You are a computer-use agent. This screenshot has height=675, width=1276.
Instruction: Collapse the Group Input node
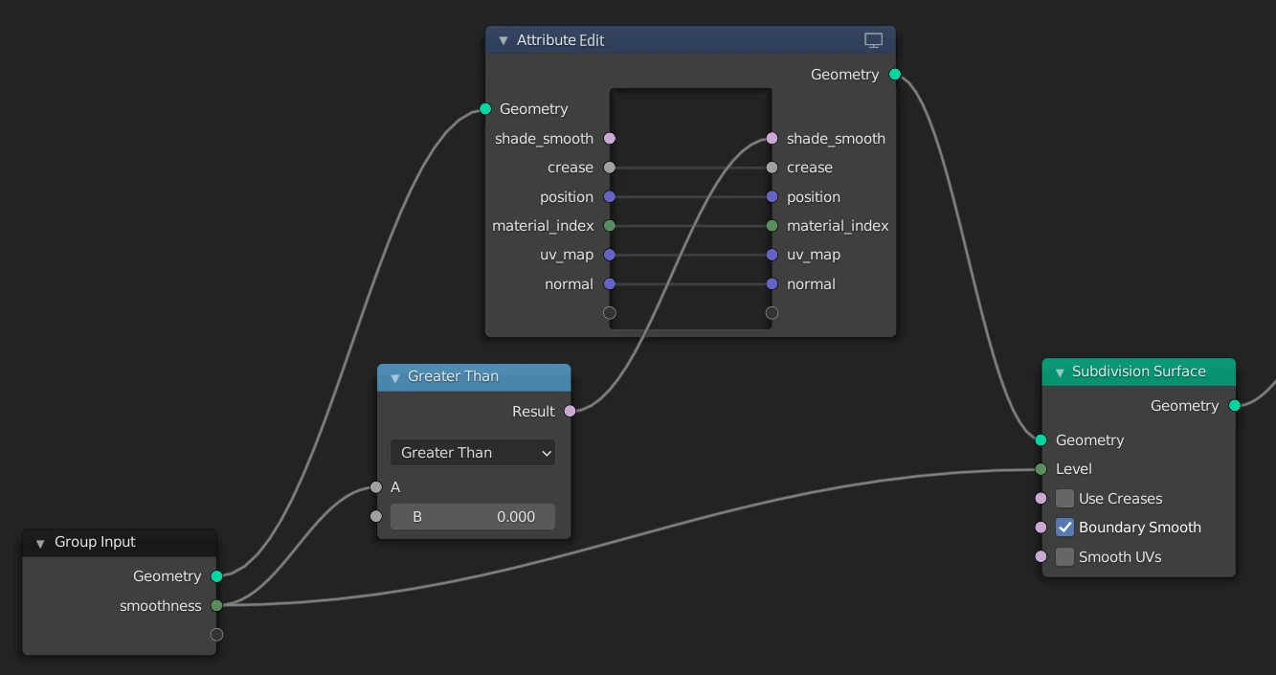coord(40,543)
